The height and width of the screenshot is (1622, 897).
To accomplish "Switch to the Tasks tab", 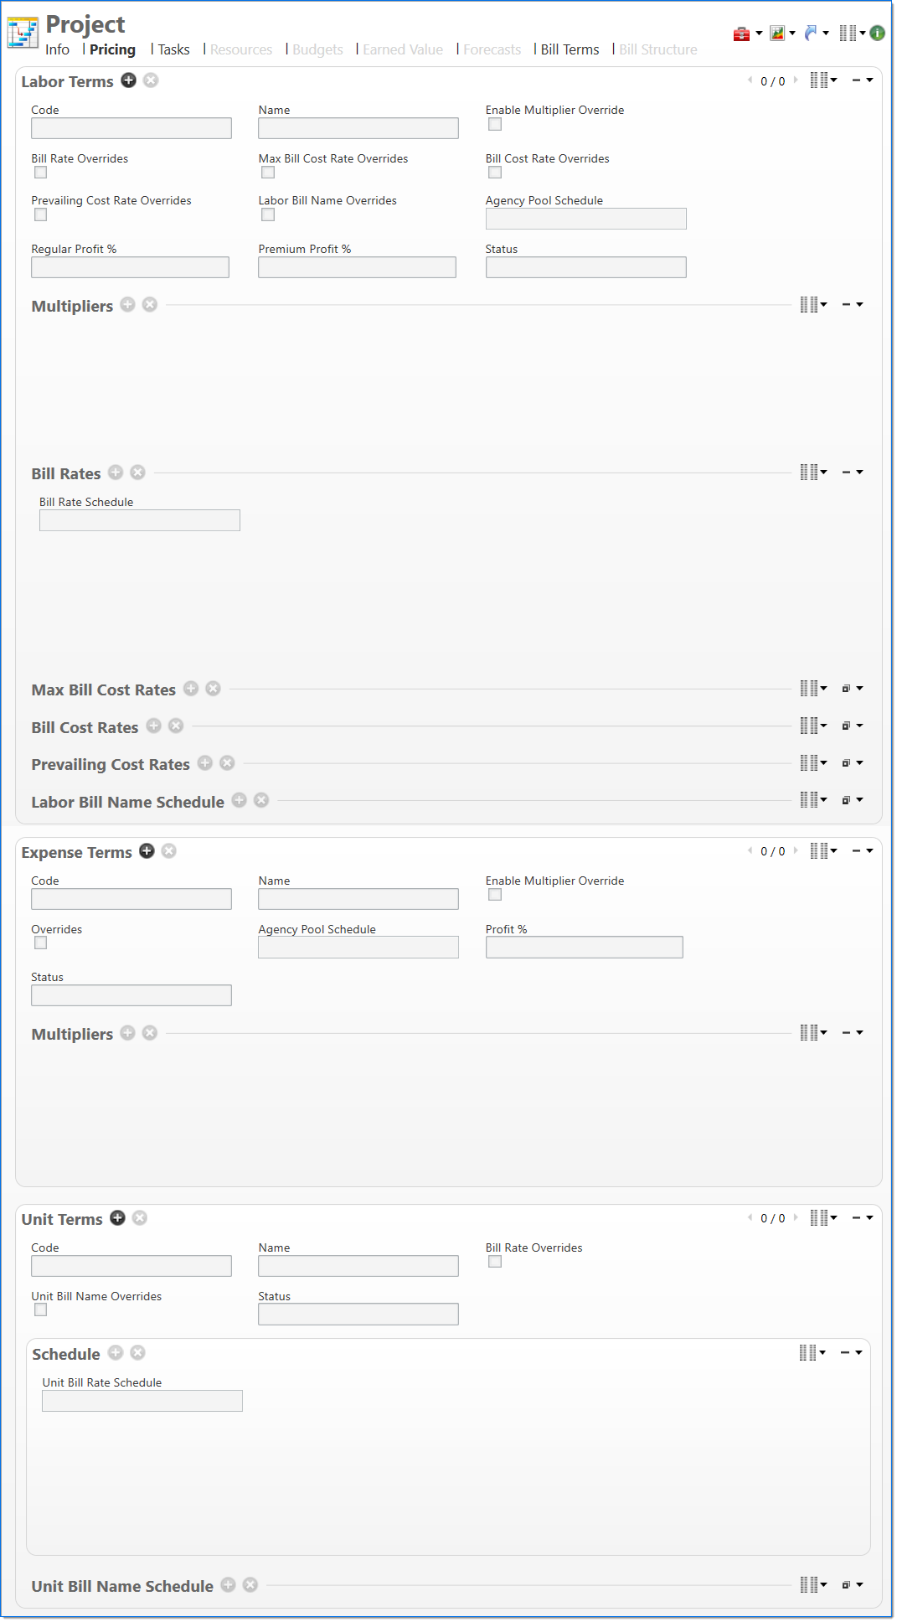I will [173, 50].
